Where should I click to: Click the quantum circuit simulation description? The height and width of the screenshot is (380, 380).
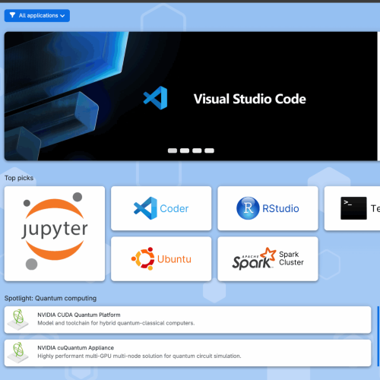(139, 356)
